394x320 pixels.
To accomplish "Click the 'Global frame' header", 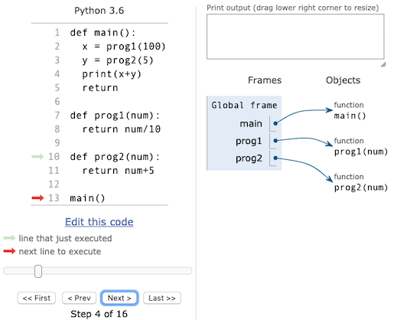I will (x=244, y=105).
